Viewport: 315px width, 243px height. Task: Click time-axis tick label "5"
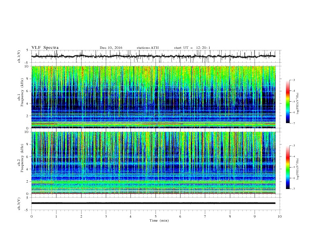156,216
